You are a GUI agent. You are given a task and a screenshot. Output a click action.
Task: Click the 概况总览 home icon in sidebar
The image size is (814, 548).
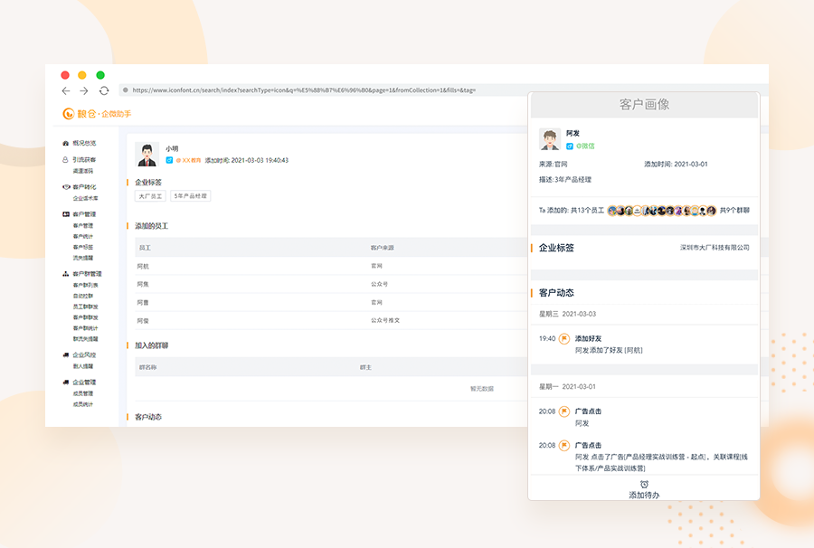click(65, 143)
